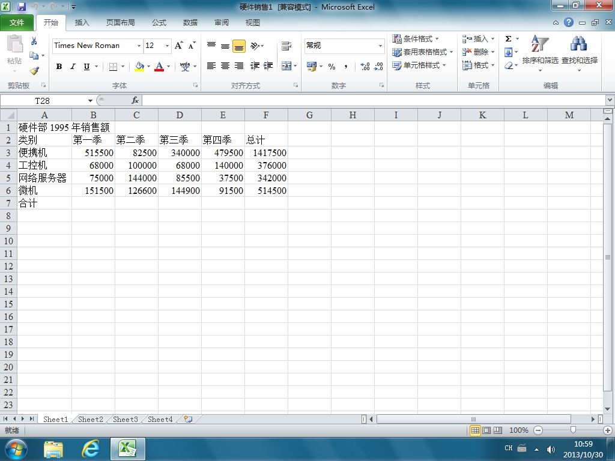This screenshot has width=615, height=461.
Task: Click the 格式 Format cells button
Action: click(x=478, y=65)
